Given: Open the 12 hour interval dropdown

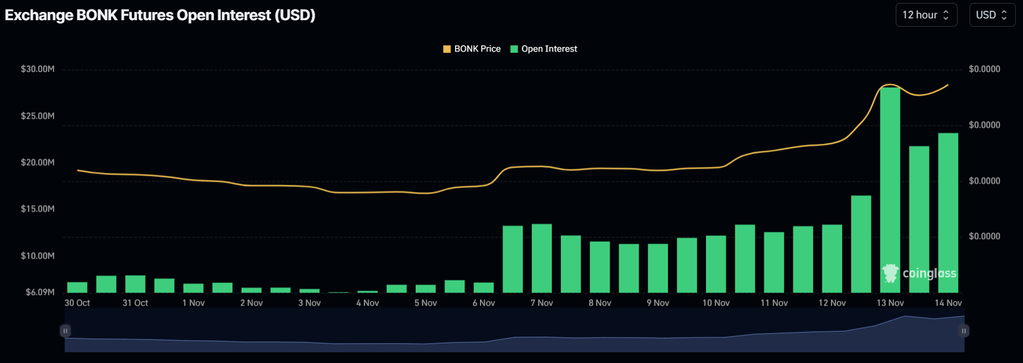Looking at the screenshot, I should click(926, 15).
